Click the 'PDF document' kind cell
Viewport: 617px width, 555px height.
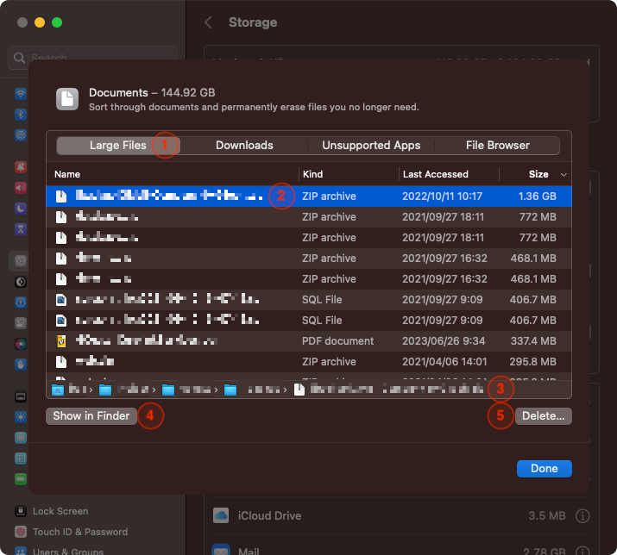click(337, 340)
